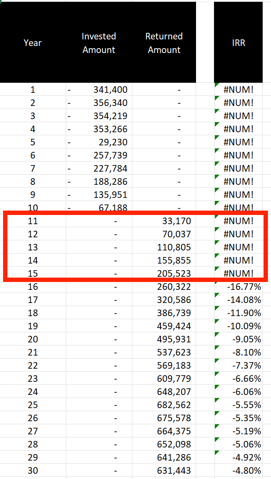This screenshot has width=271, height=479.
Task: Select the Returned Amount header cell
Action: 164,42
